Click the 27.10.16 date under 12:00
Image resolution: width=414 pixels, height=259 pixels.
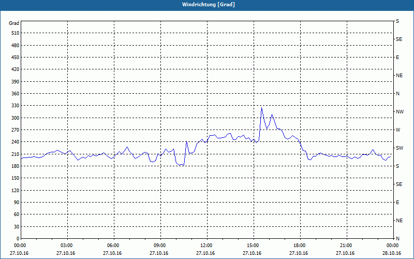(205, 253)
